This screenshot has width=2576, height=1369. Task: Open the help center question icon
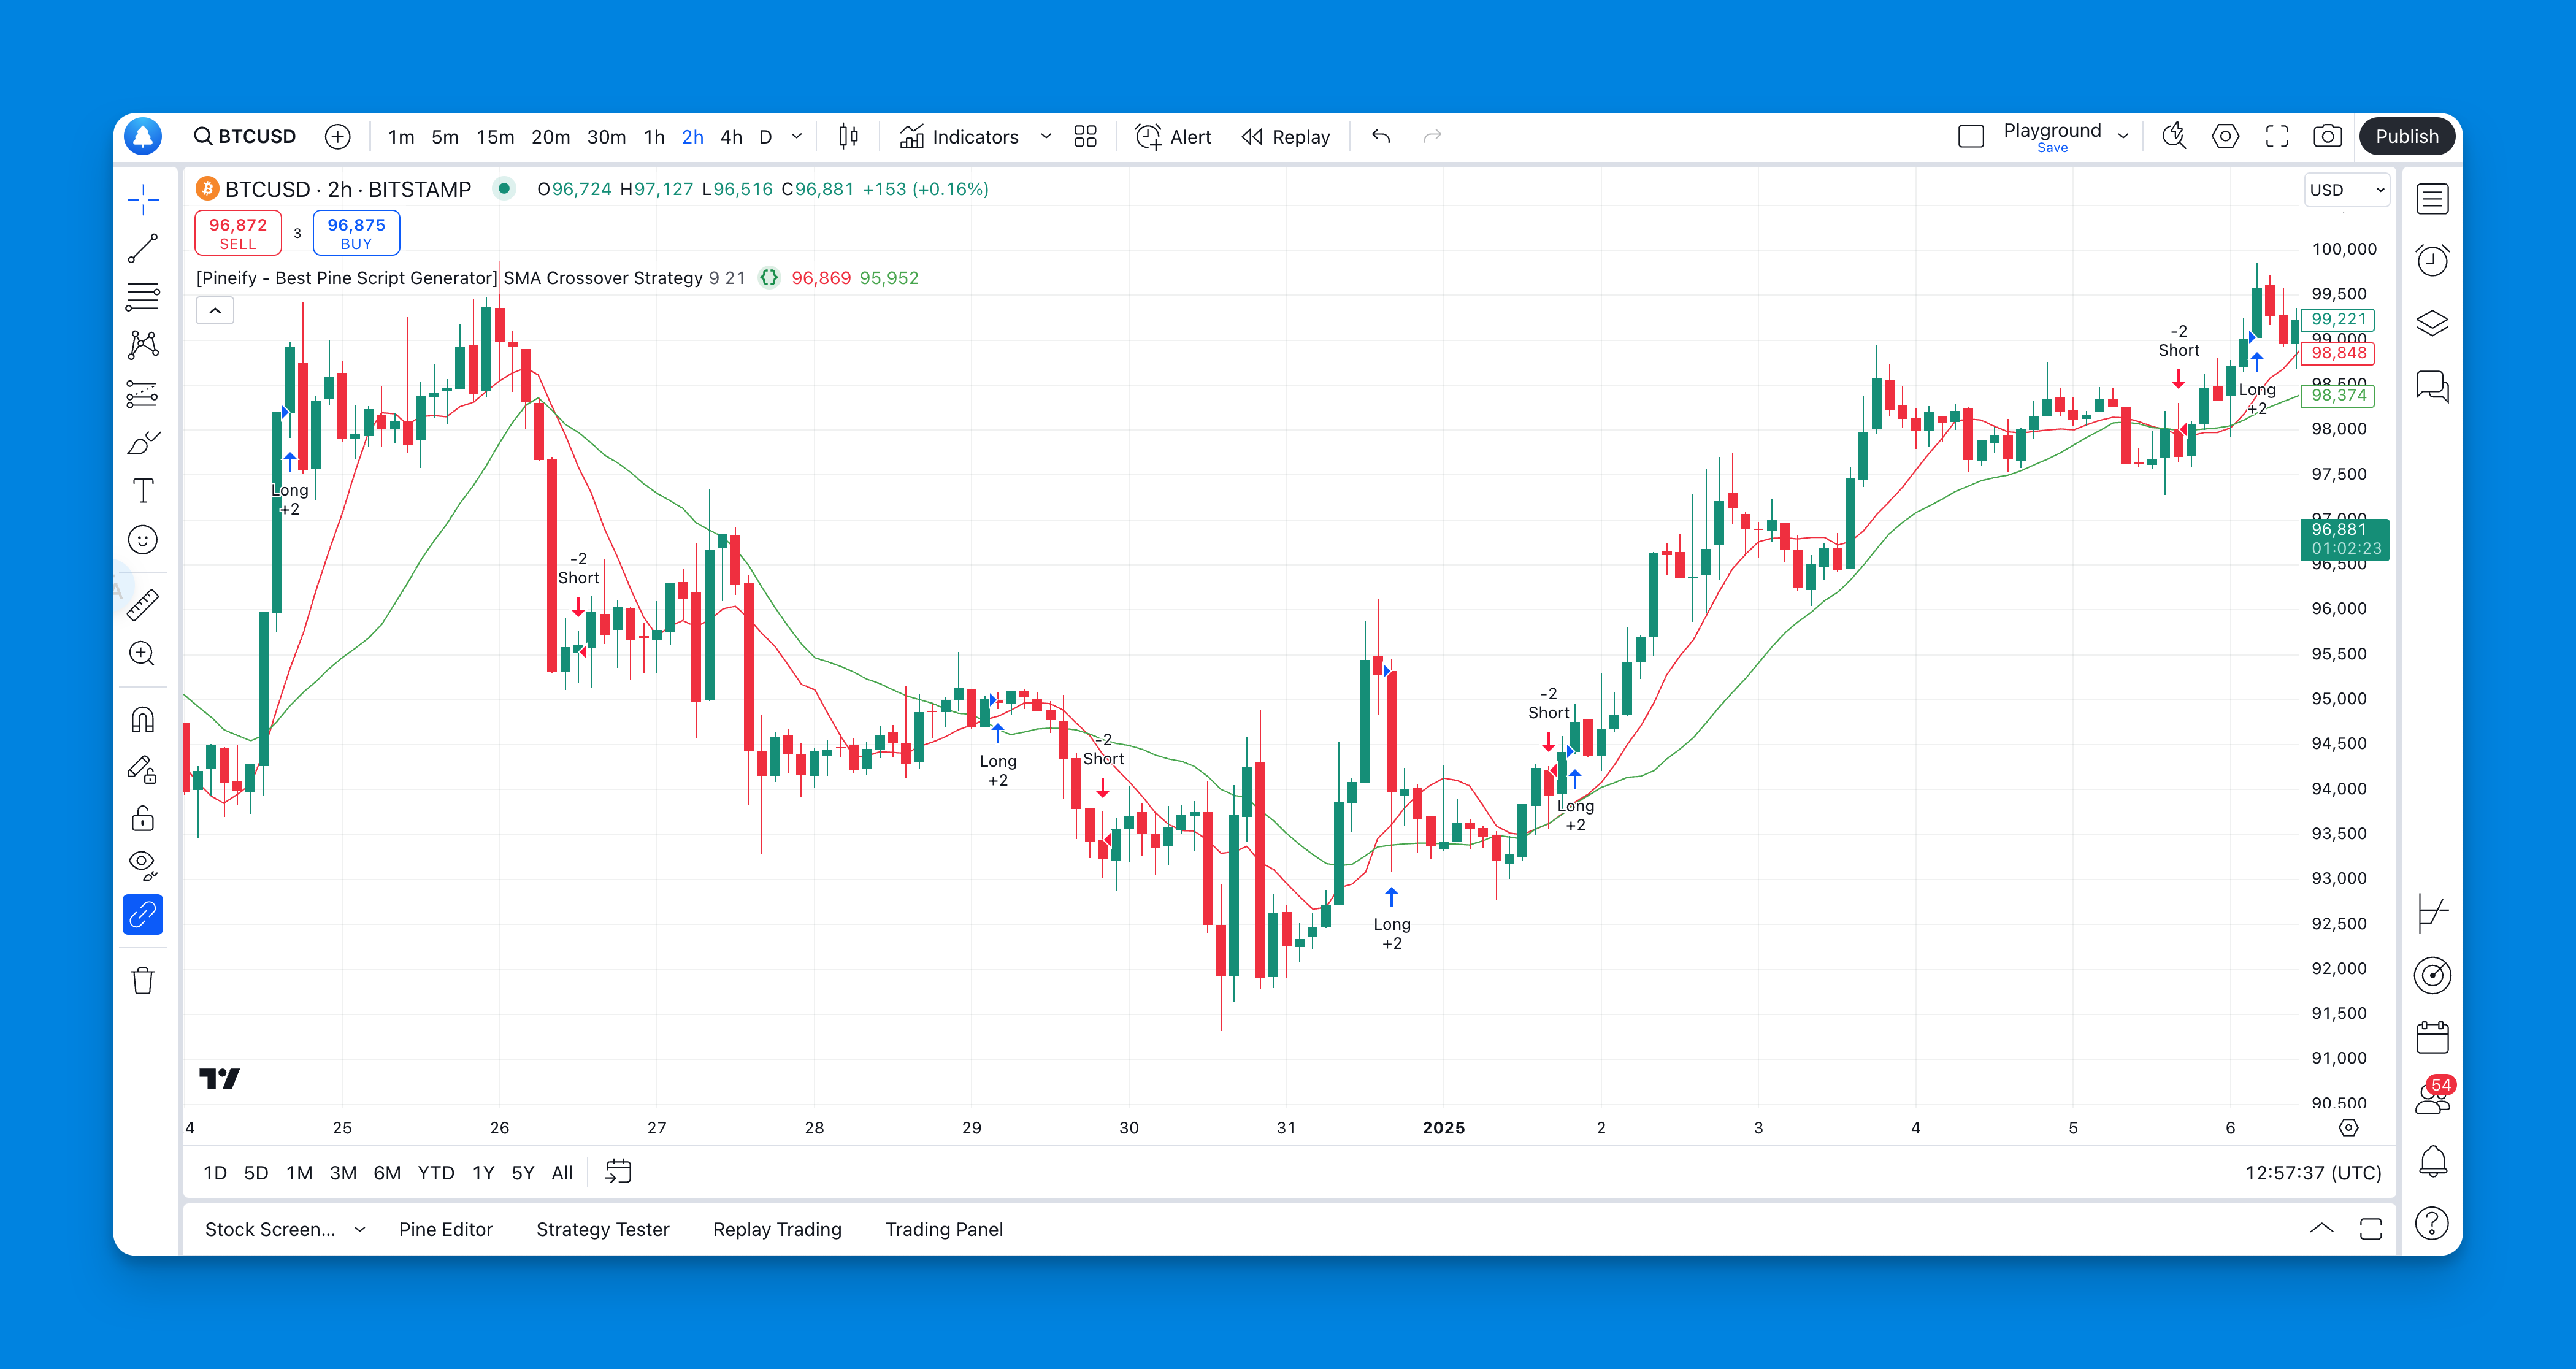point(2432,1223)
